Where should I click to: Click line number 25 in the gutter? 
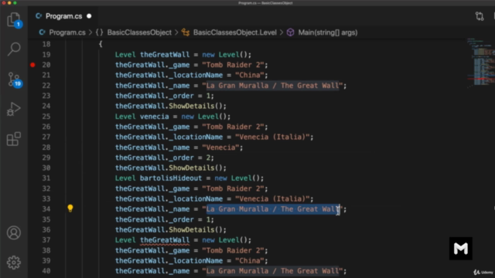[46, 117]
